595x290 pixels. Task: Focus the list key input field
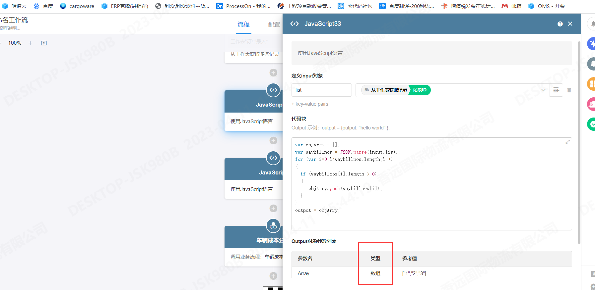322,90
